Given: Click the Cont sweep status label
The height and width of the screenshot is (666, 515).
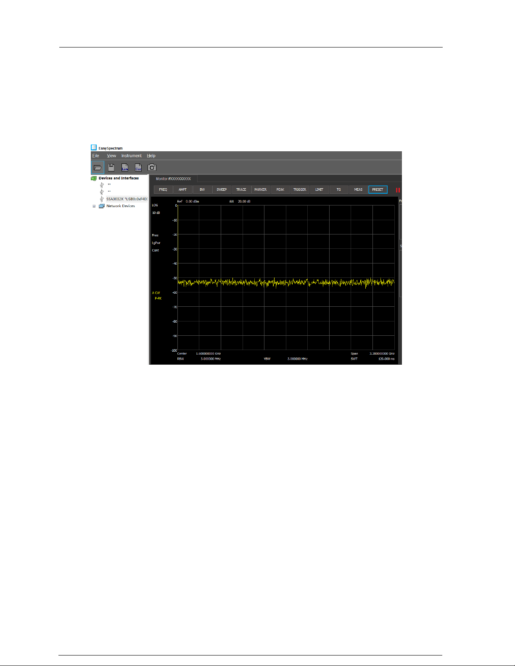Looking at the screenshot, I should click(x=156, y=250).
